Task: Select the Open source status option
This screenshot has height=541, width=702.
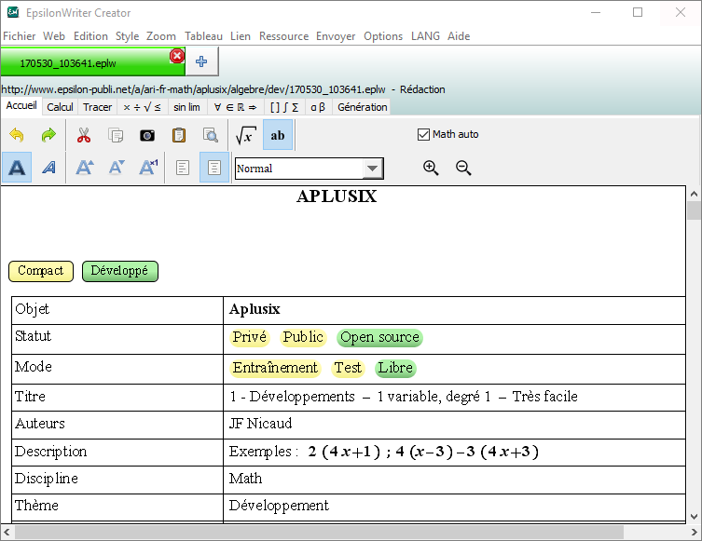Action: (x=379, y=338)
